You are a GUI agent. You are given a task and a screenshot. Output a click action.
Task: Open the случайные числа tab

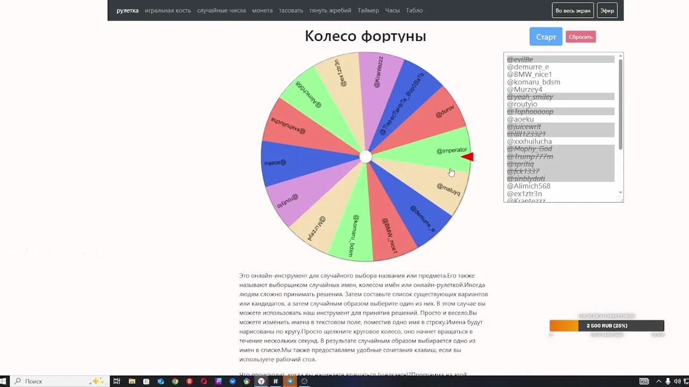tap(221, 10)
